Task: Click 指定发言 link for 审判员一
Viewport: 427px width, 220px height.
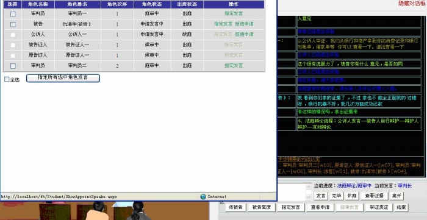Action: [x=234, y=13]
